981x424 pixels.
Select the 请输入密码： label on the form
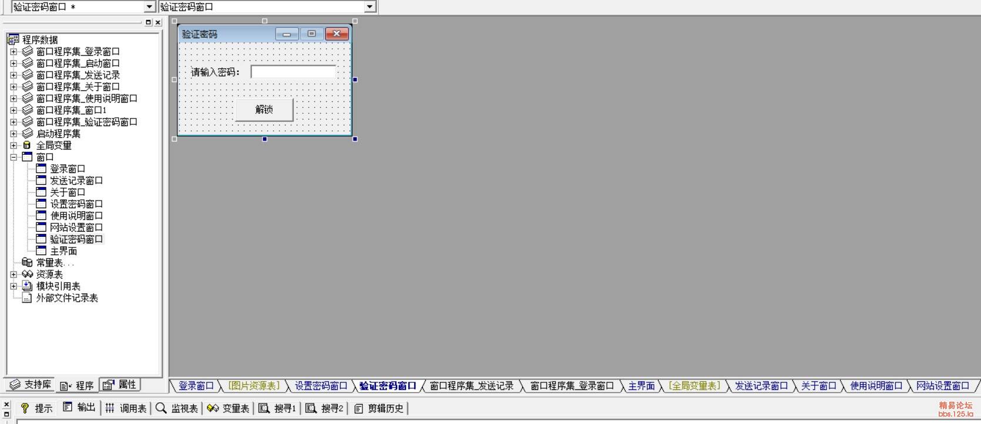pyautogui.click(x=216, y=72)
